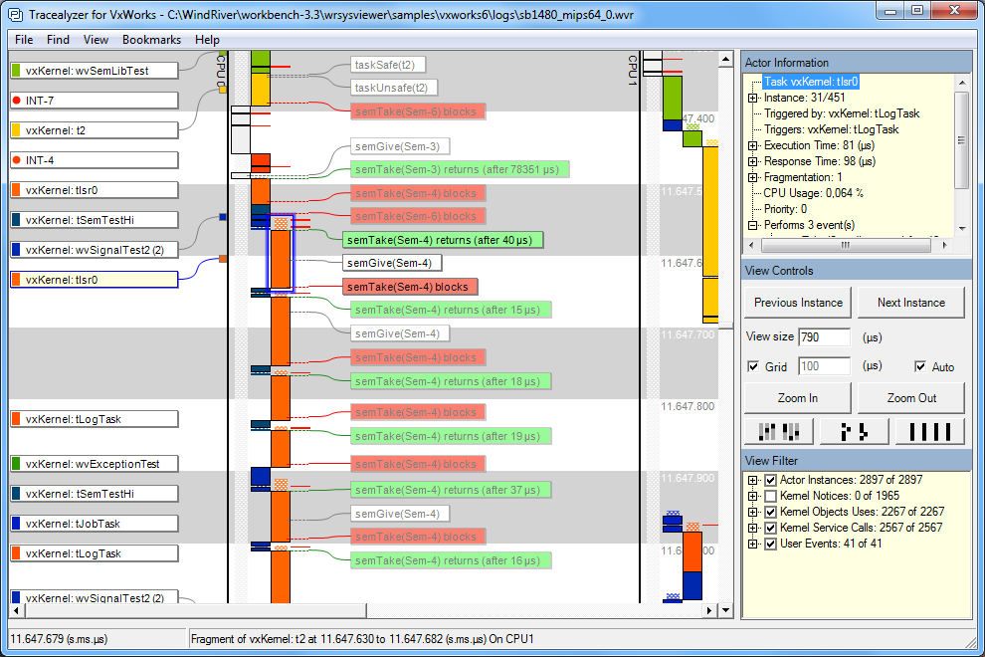Click the red INT-7 interrupt marker
Screen dimensions: 985x657
(x=17, y=101)
